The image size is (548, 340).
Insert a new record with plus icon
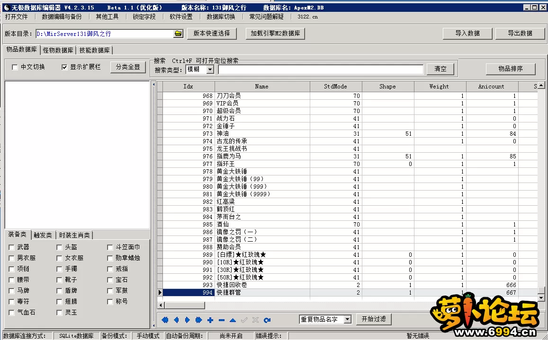click(210, 320)
